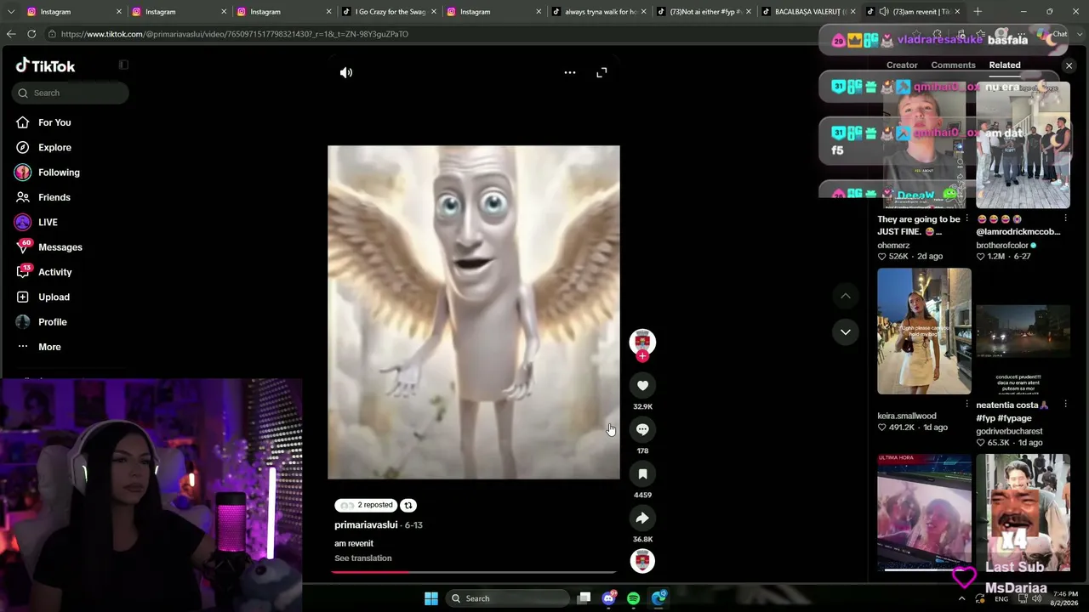This screenshot has height=612, width=1089.
Task: Open the spinning music disc sound
Action: click(x=642, y=561)
